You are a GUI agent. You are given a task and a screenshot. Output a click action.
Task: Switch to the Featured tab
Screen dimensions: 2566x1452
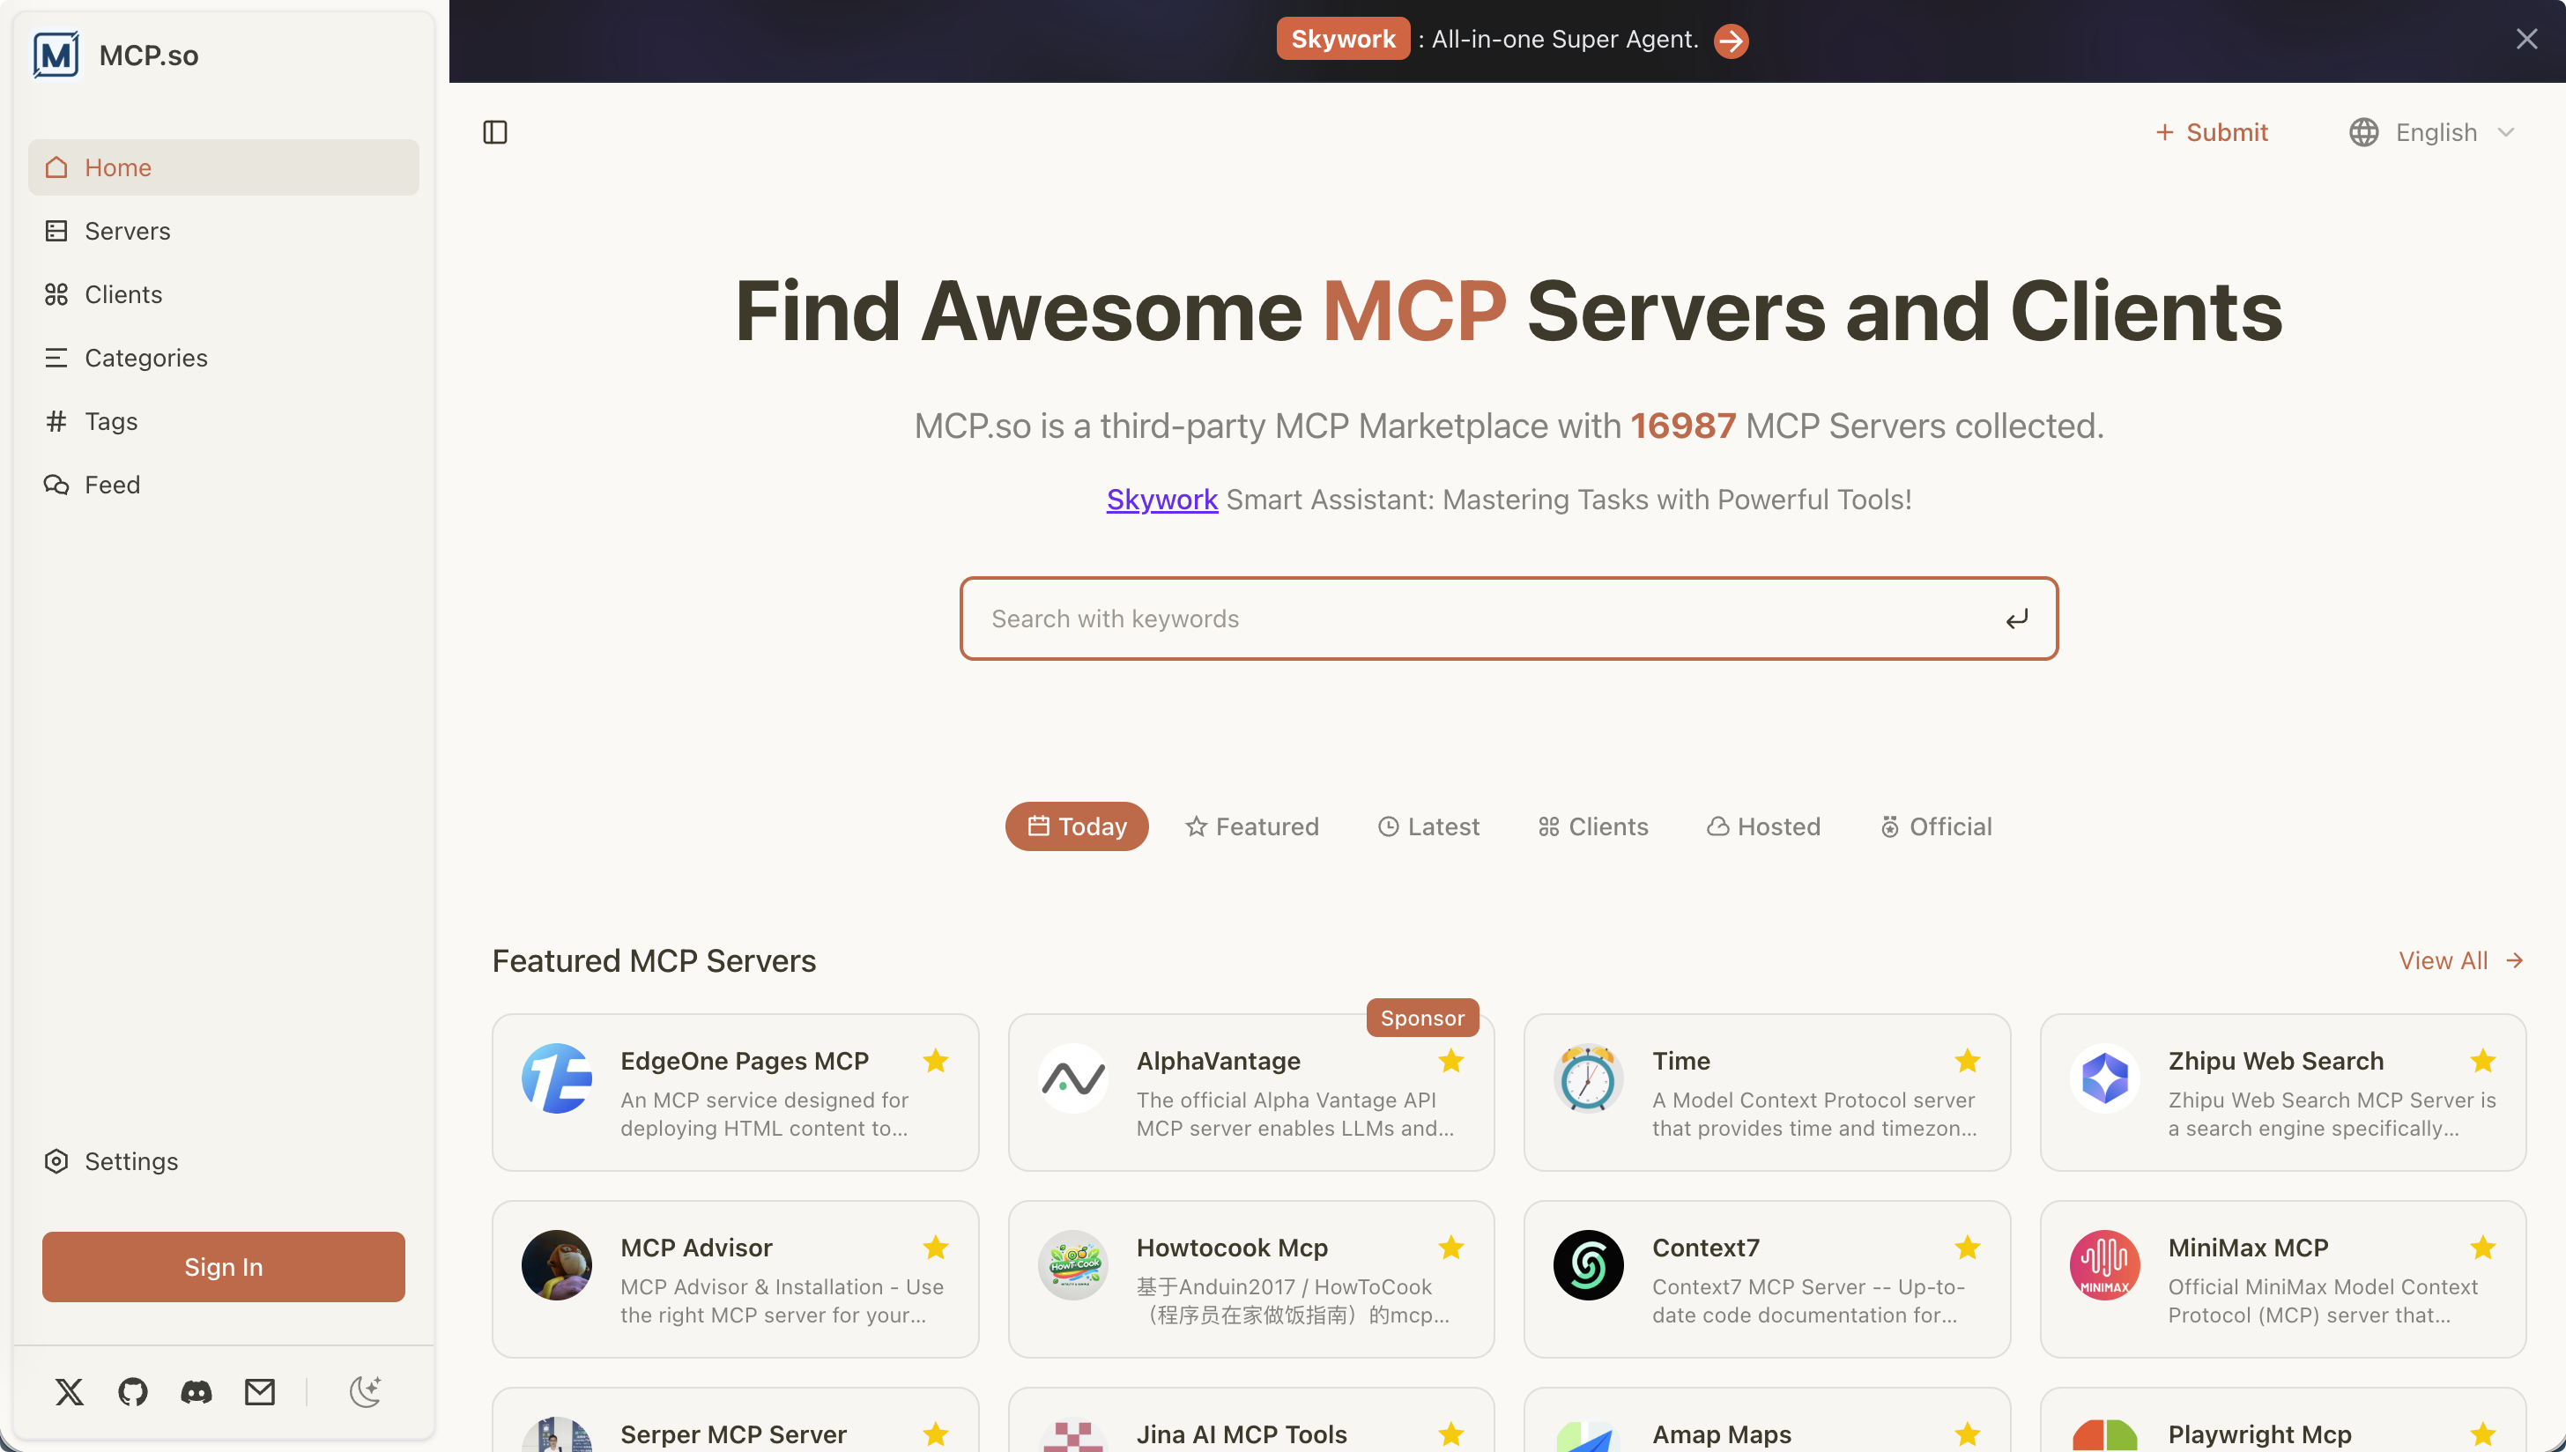pos(1252,826)
